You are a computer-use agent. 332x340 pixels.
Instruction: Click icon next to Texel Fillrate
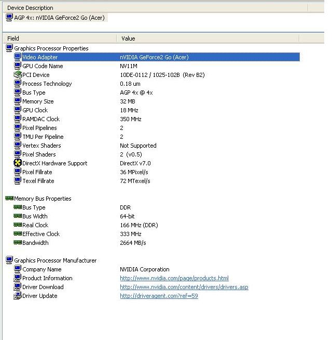pyautogui.click(x=18, y=180)
